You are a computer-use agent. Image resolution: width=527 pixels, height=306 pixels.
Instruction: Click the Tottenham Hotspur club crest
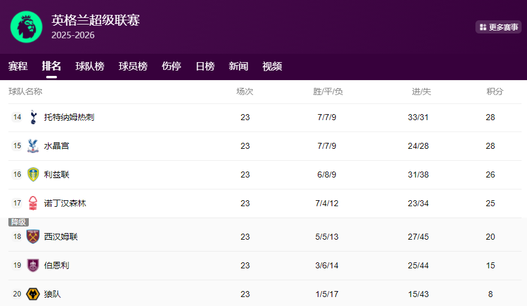[x=33, y=117]
